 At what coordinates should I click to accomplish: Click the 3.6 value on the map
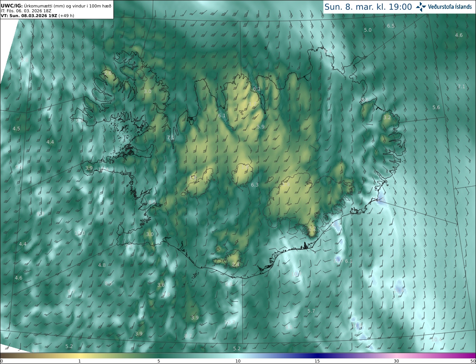[161, 285]
